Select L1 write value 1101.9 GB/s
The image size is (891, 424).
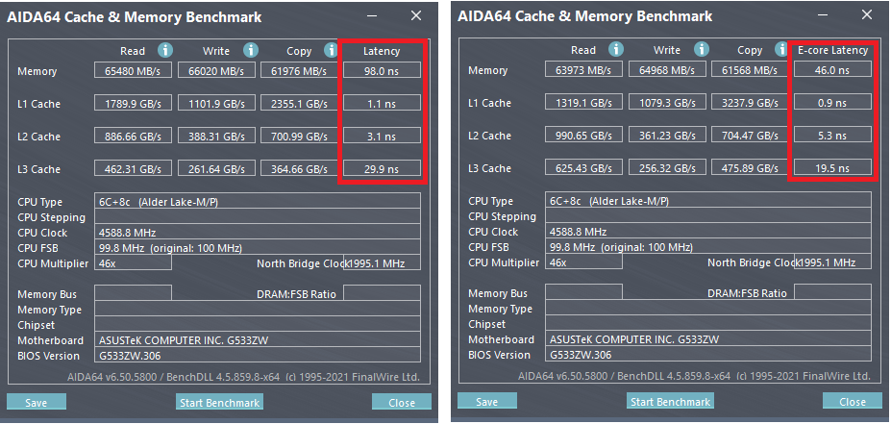(x=216, y=103)
